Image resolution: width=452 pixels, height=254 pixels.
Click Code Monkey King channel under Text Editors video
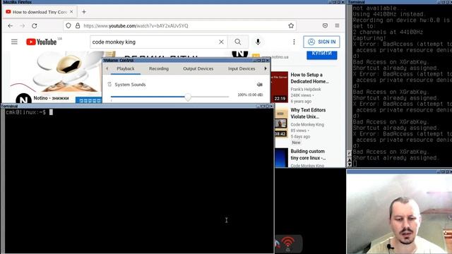tap(307, 124)
